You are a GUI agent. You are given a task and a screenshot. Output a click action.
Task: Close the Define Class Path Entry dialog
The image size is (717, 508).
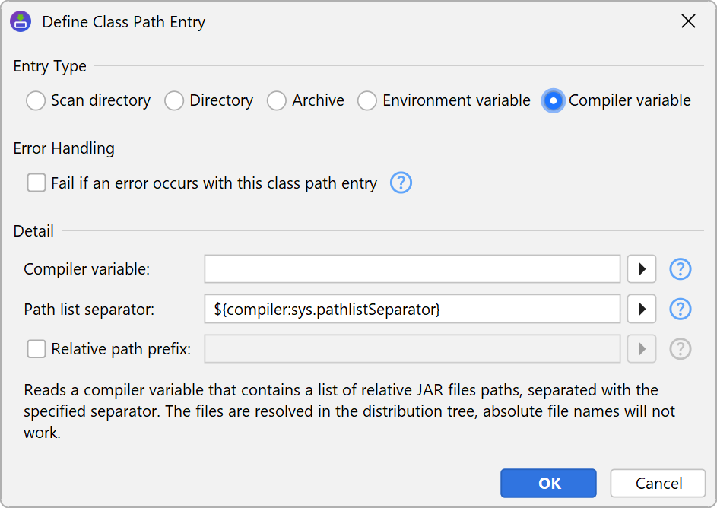click(x=688, y=21)
